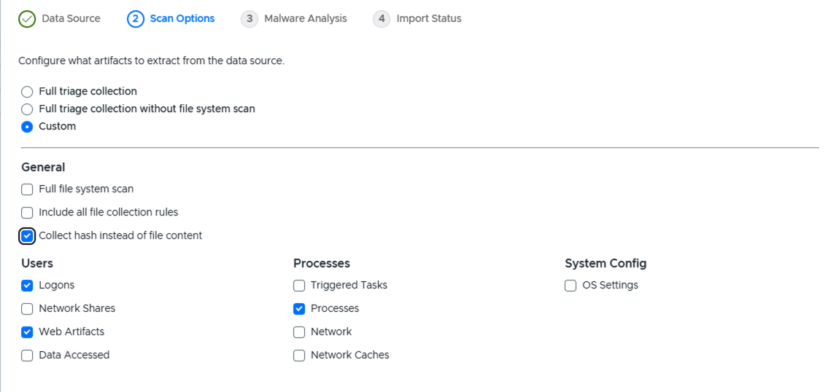Uncheck Collect hash instead of file content
This screenshot has width=839, height=392.
(x=27, y=235)
